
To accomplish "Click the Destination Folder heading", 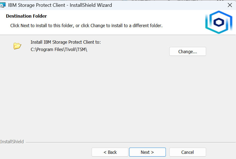I will pyautogui.click(x=26, y=16).
